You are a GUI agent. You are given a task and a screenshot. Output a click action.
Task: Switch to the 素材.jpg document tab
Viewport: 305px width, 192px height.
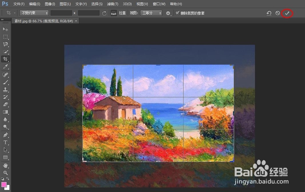(x=44, y=21)
